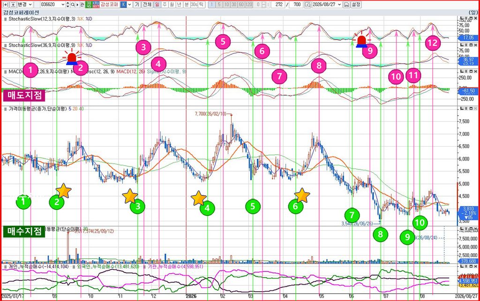The width and height of the screenshot is (480, 301).
Task: Click the 기 button in the toolbar
Action: pos(137,5)
